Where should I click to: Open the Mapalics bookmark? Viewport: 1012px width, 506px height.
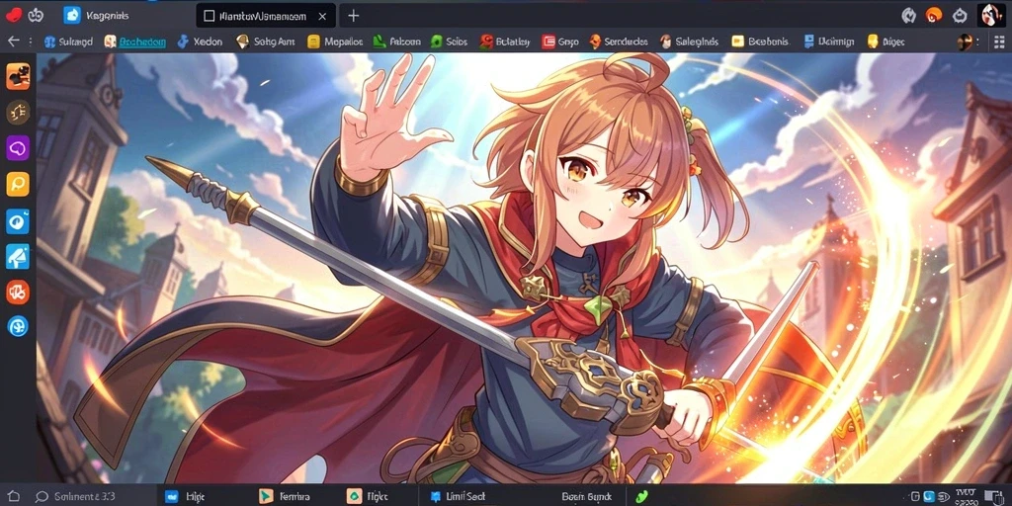pos(336,42)
